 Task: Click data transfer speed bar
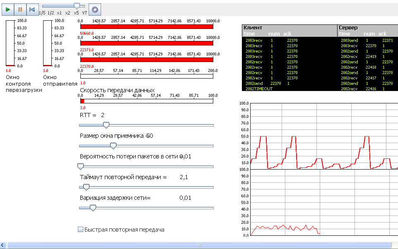tap(147, 101)
